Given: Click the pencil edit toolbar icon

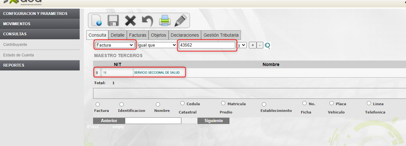Looking at the screenshot, I should pyautogui.click(x=180, y=20).
